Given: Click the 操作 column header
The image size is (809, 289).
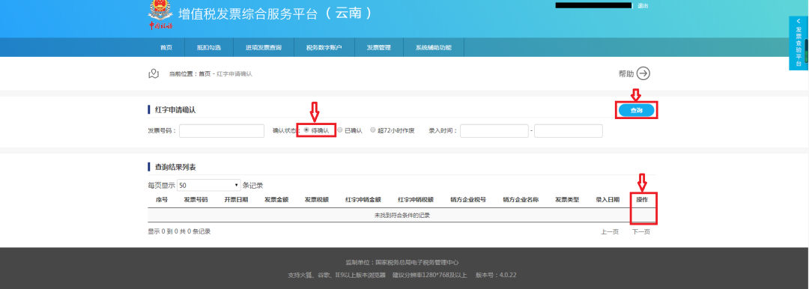Looking at the screenshot, I should (x=643, y=199).
